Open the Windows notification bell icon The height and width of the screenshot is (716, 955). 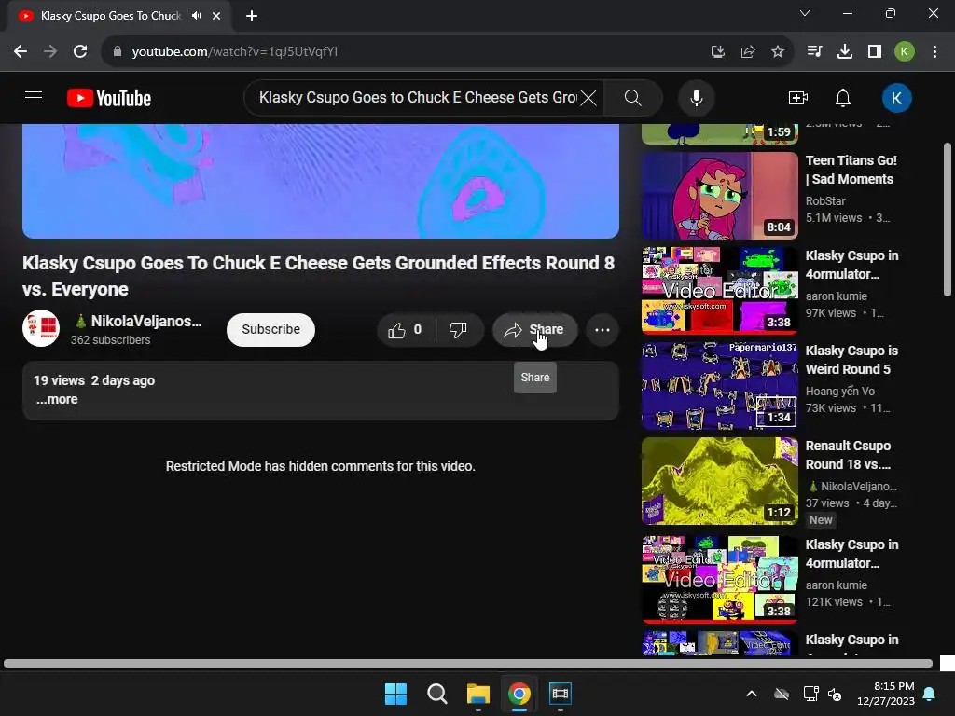[x=930, y=694]
